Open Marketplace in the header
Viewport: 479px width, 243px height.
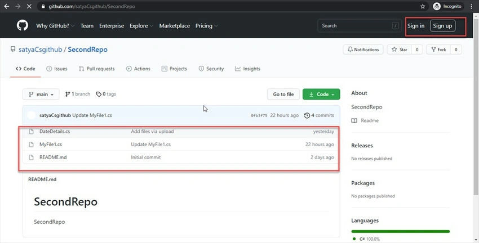tap(175, 26)
